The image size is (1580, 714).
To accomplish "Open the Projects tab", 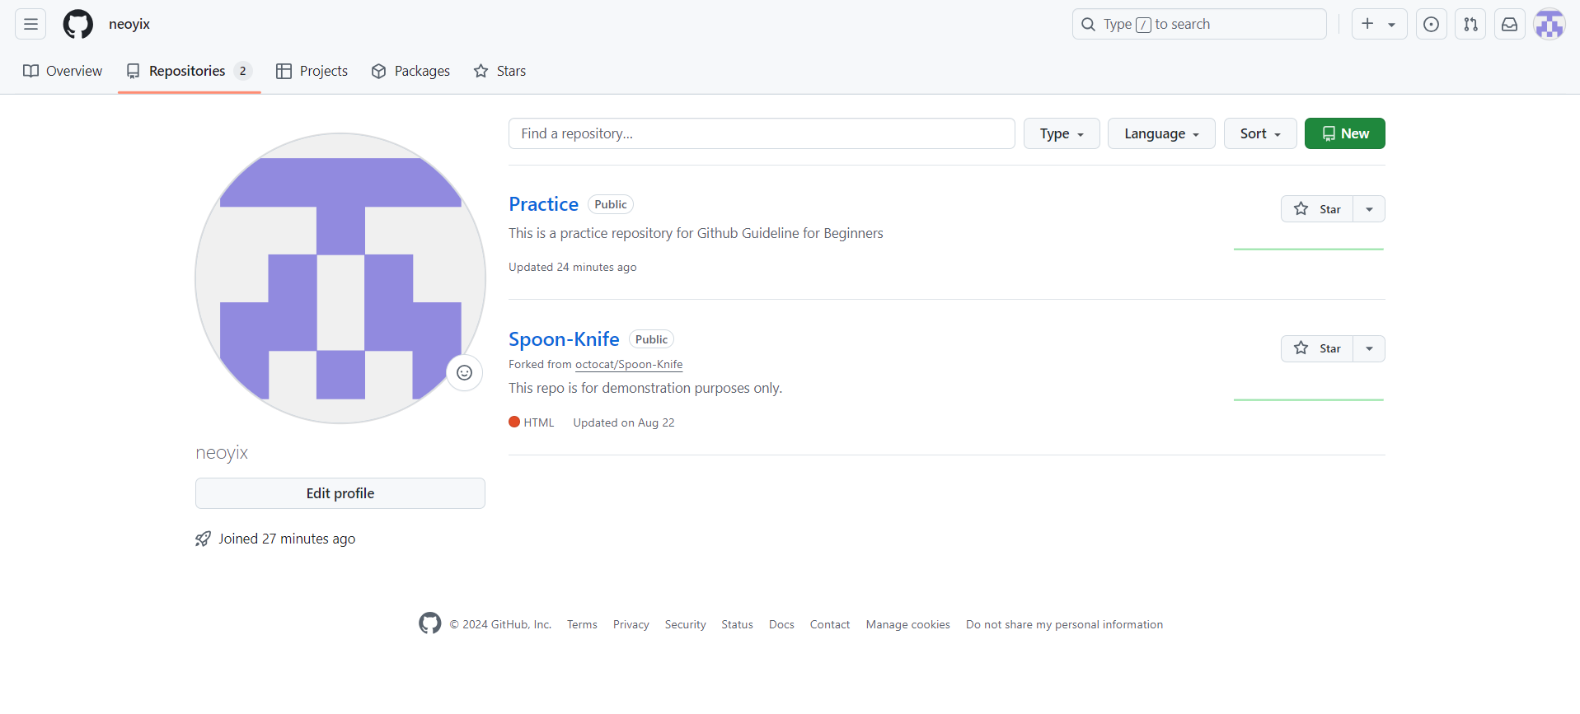I will click(x=312, y=71).
